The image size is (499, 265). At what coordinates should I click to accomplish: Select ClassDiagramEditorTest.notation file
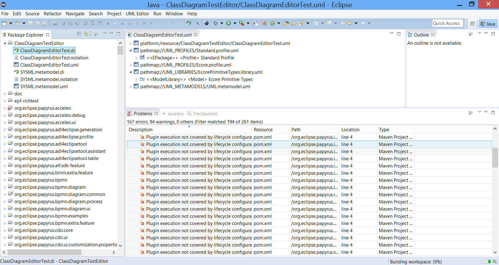[x=54, y=57]
